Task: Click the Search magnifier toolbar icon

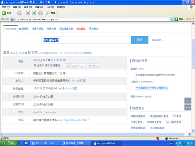Action: click(48, 13)
